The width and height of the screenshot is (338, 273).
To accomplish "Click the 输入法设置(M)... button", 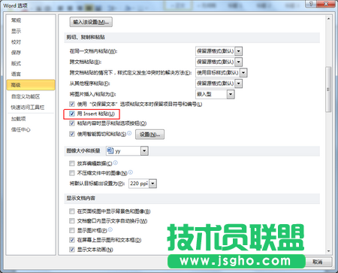I will click(x=91, y=22).
